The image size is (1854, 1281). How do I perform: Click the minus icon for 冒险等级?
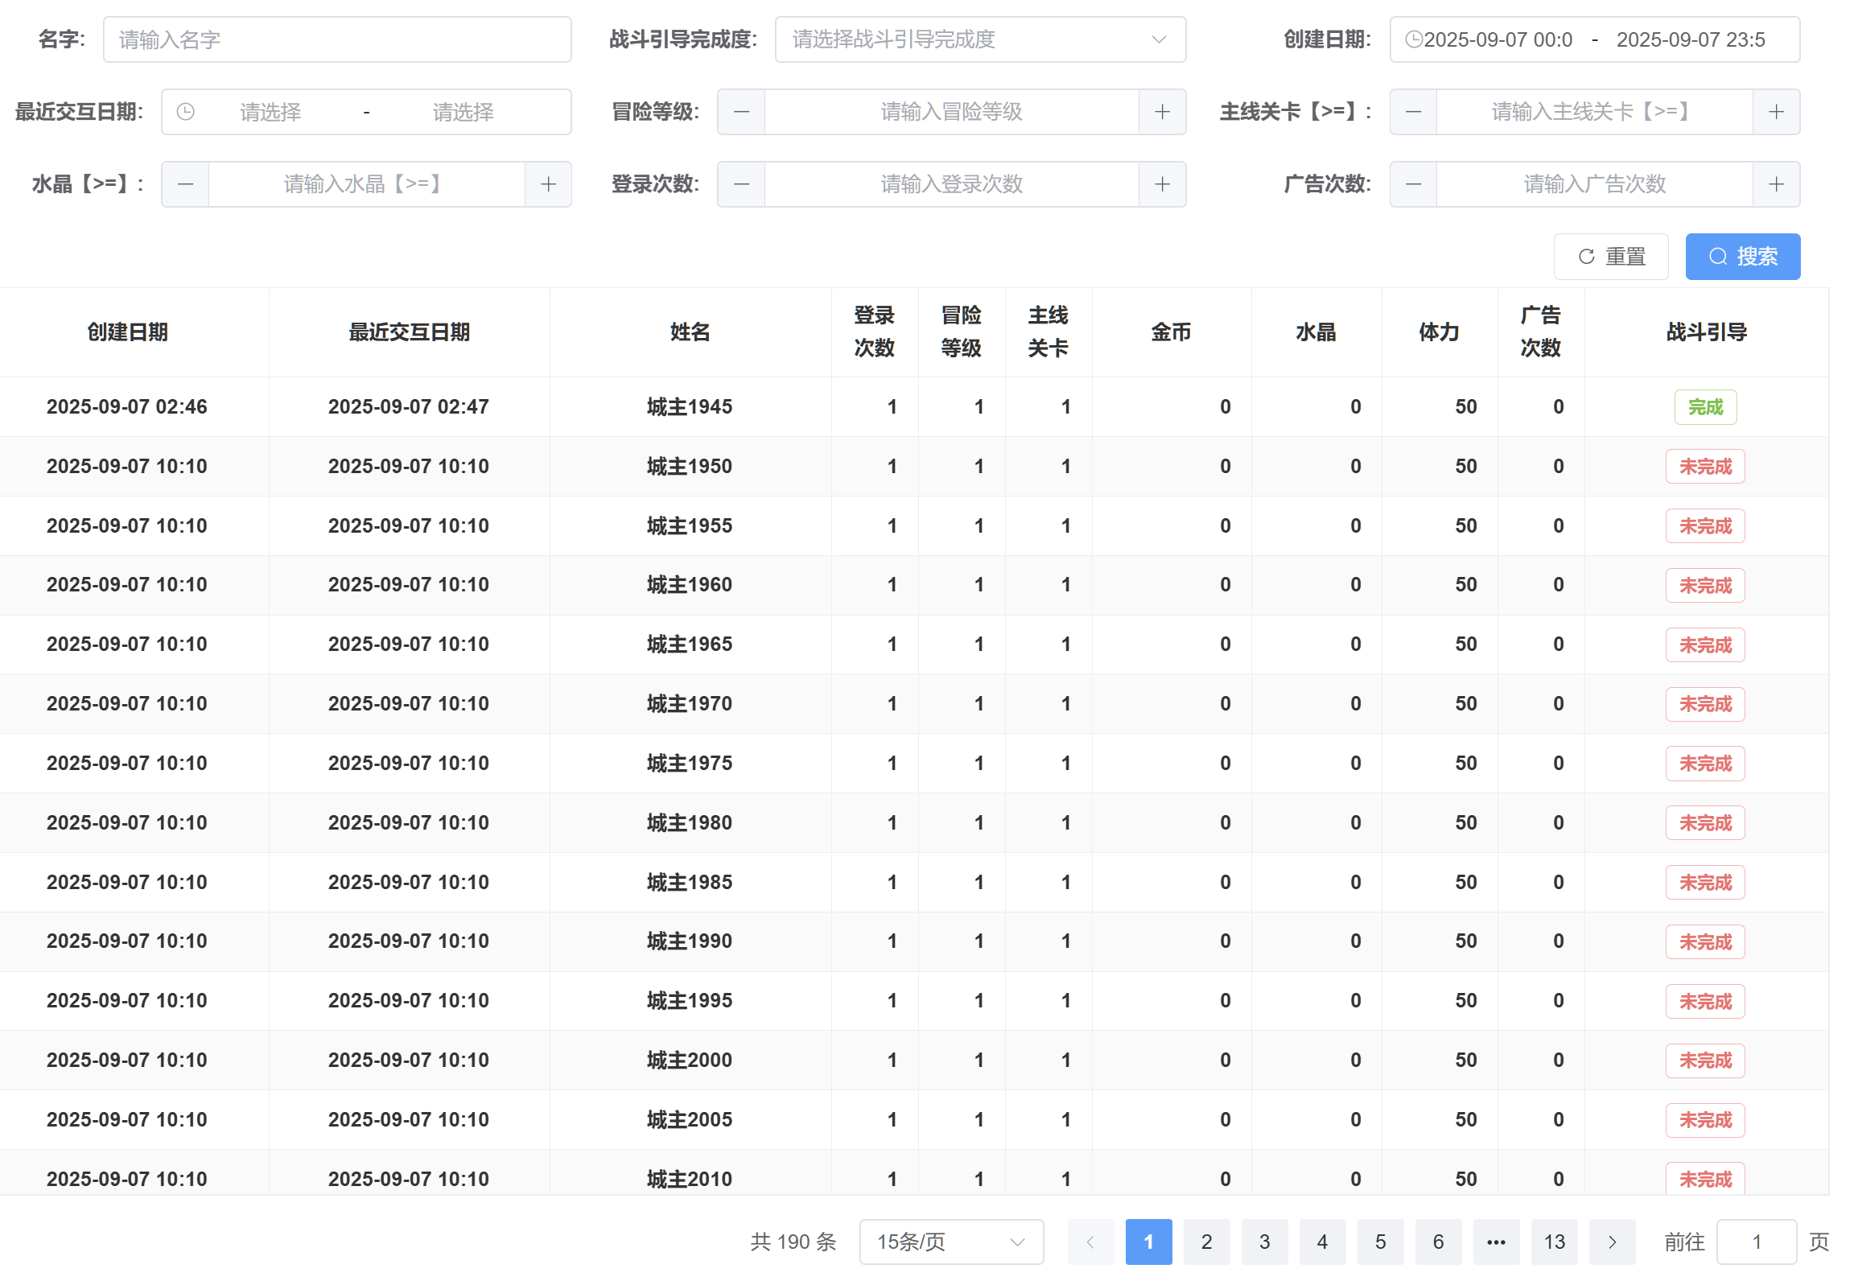(x=741, y=112)
